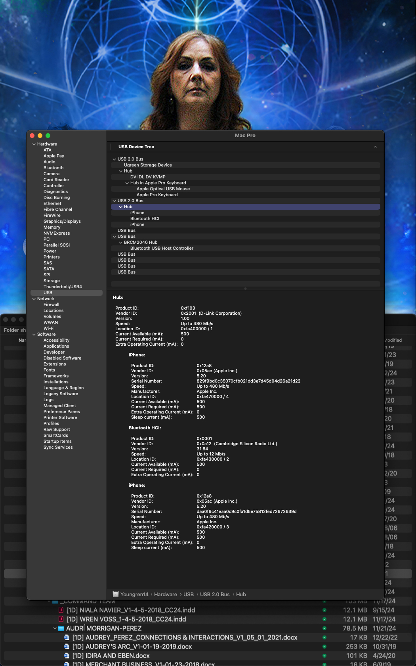The width and height of the screenshot is (416, 666).
Task: Click the sync status icon for NIALA NAVIER file
Action: point(324,610)
